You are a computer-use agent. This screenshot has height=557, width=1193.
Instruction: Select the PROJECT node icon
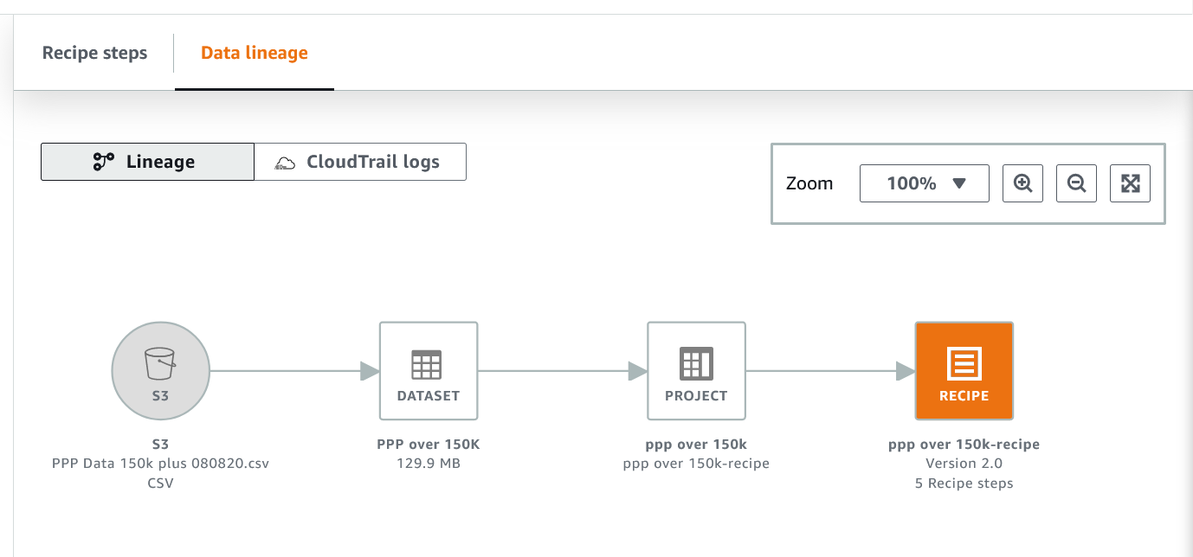tap(696, 371)
